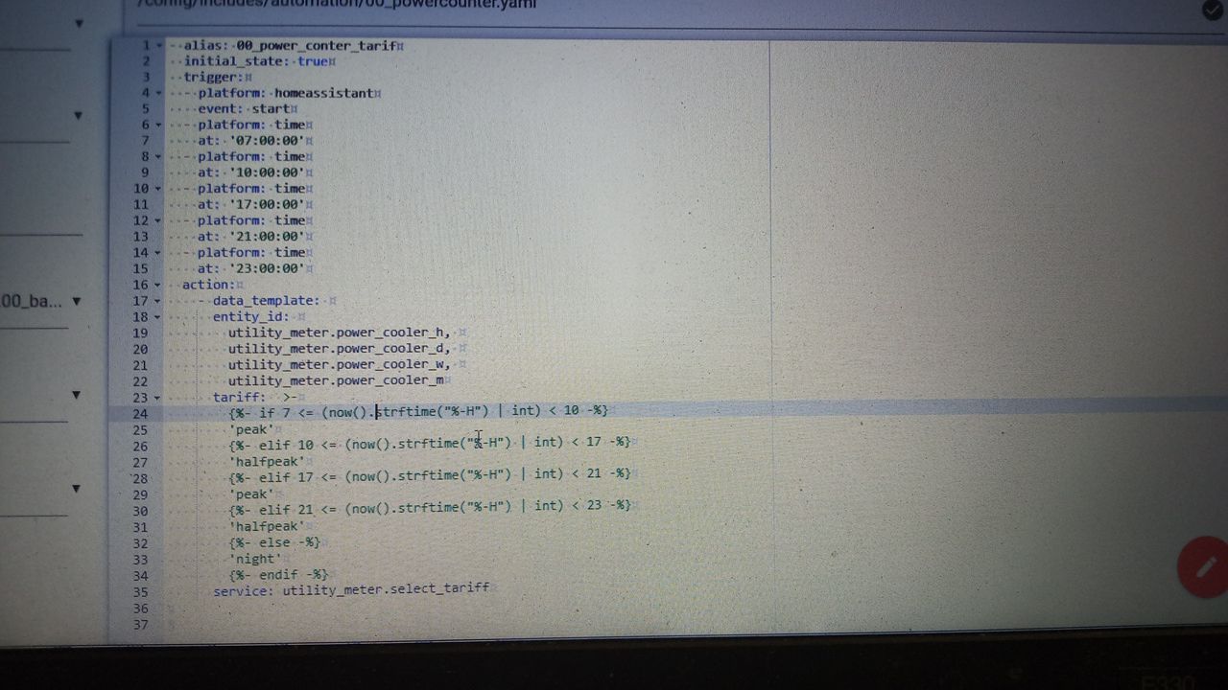Click the at: '17:00:00' line
This screenshot has width=1228, height=690.
tap(251, 204)
